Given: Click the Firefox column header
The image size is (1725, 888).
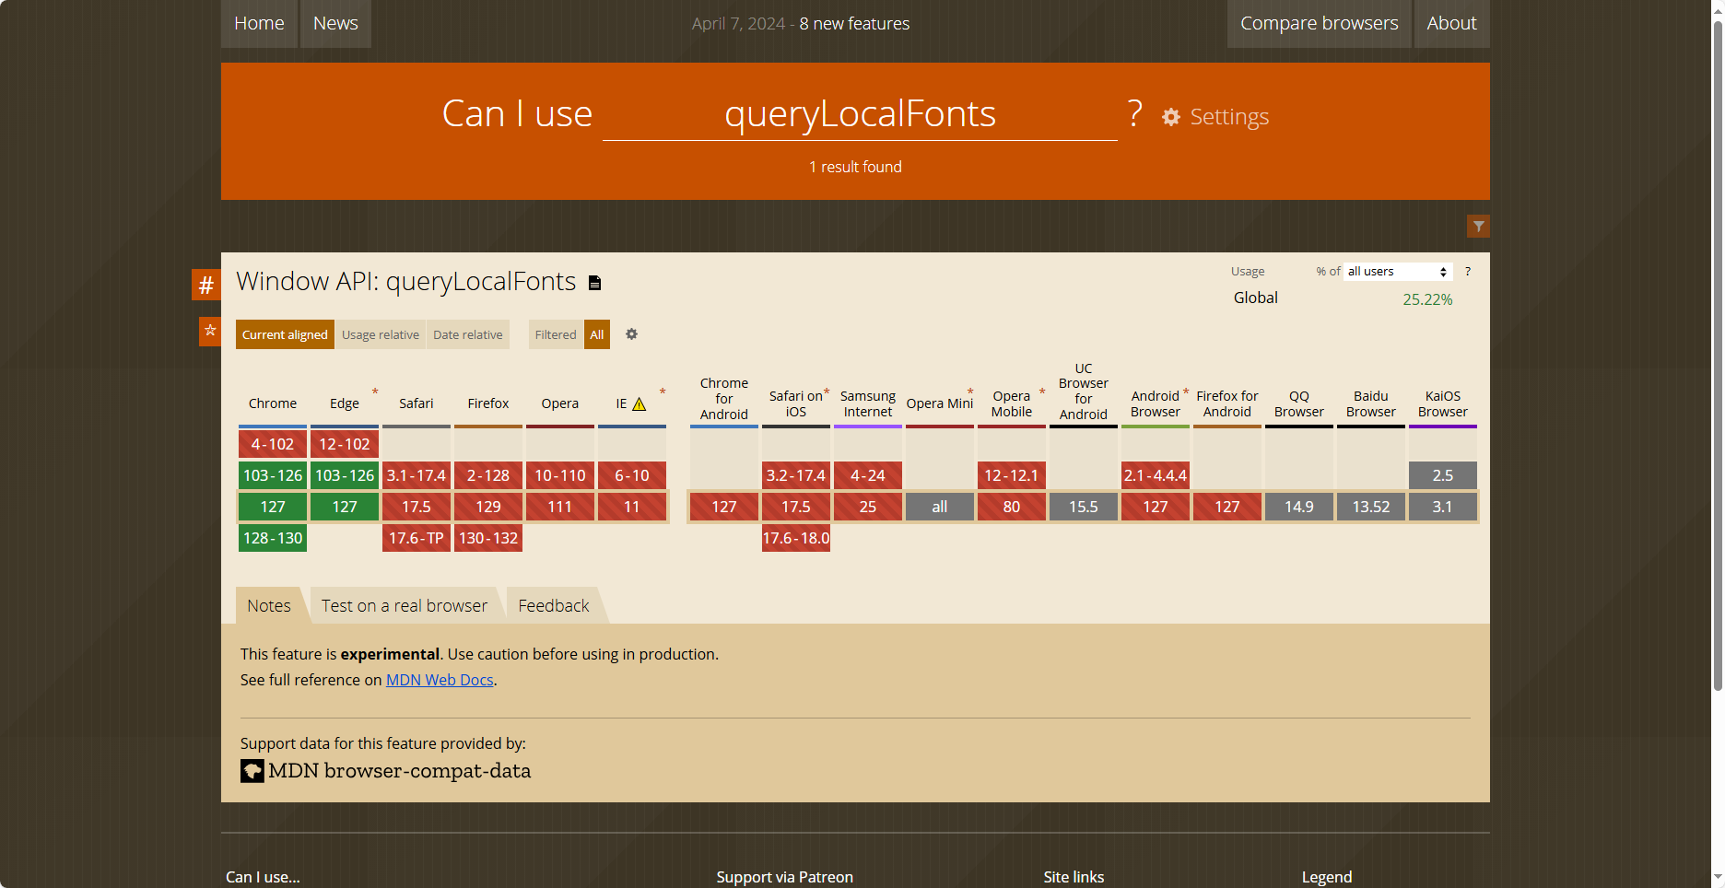Looking at the screenshot, I should [x=488, y=403].
